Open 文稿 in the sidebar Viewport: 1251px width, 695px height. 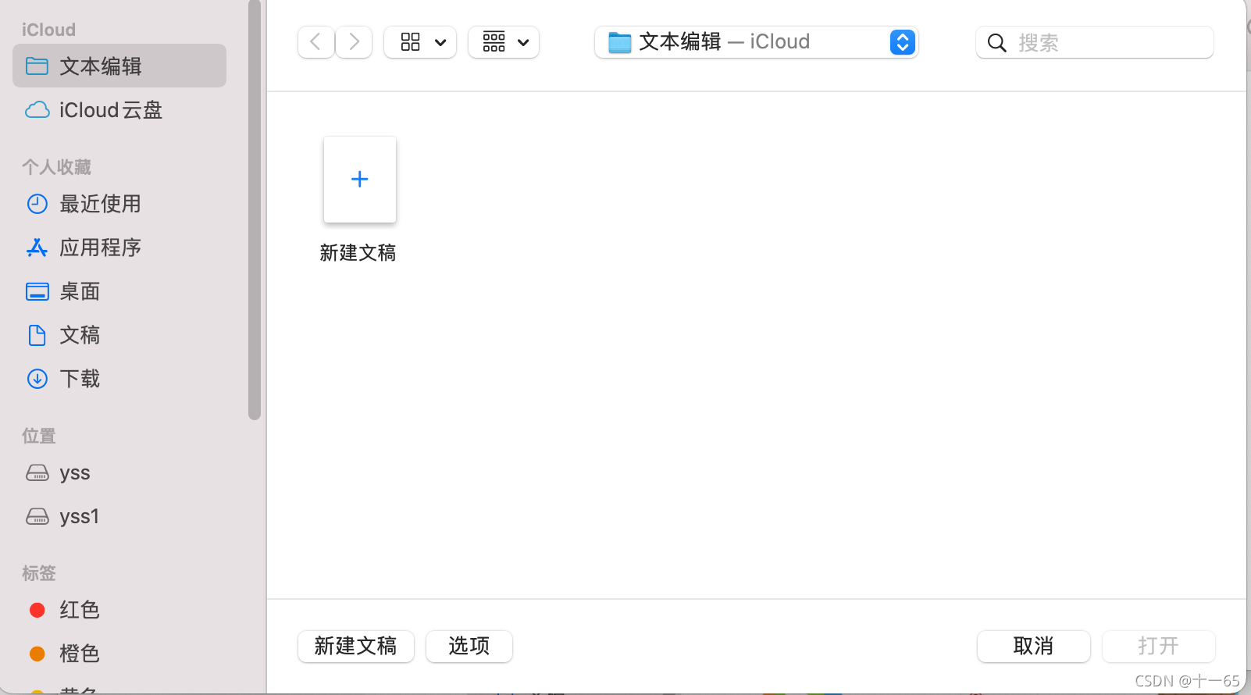pos(119,335)
